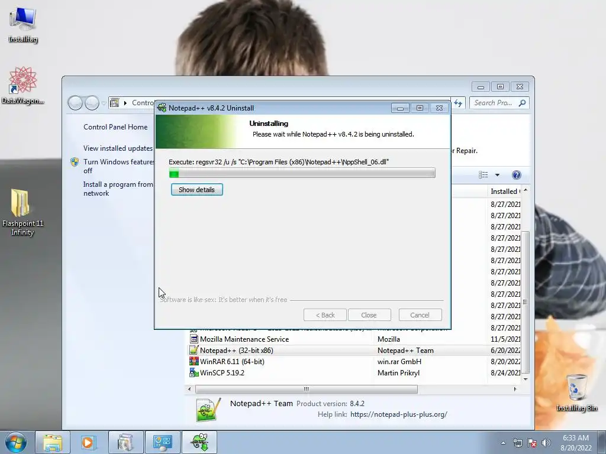Click the horizontal scrollbar thumb
Viewport: 606px width, 454px height.
[307, 389]
